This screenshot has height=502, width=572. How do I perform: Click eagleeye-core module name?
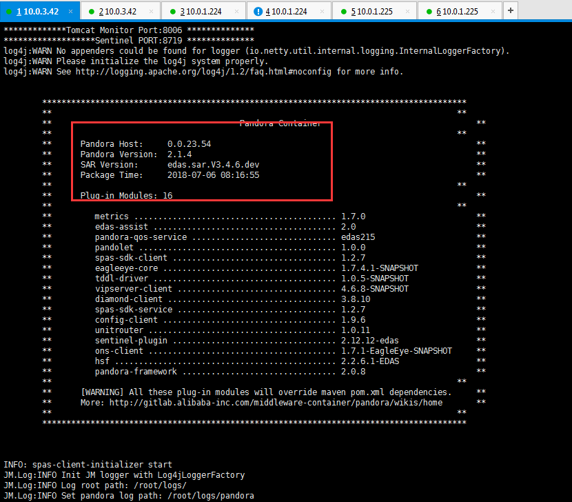[126, 268]
